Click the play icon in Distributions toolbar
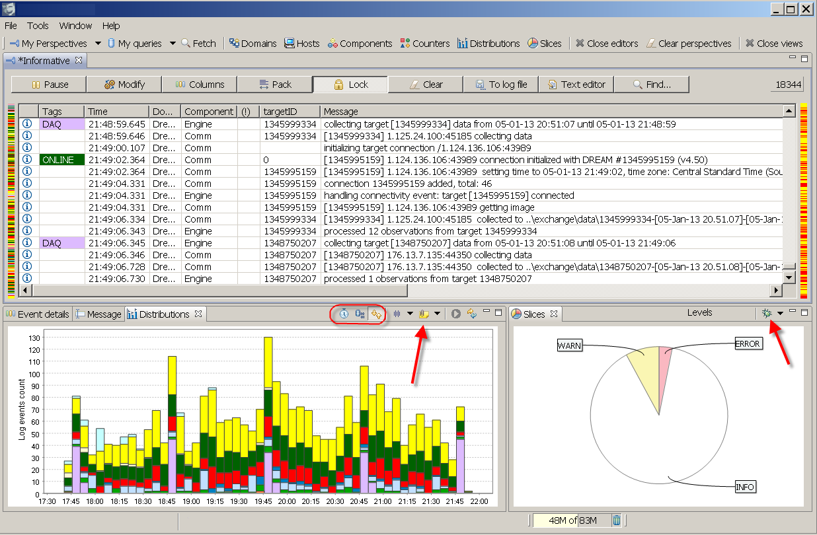This screenshot has height=535, width=817. click(456, 314)
